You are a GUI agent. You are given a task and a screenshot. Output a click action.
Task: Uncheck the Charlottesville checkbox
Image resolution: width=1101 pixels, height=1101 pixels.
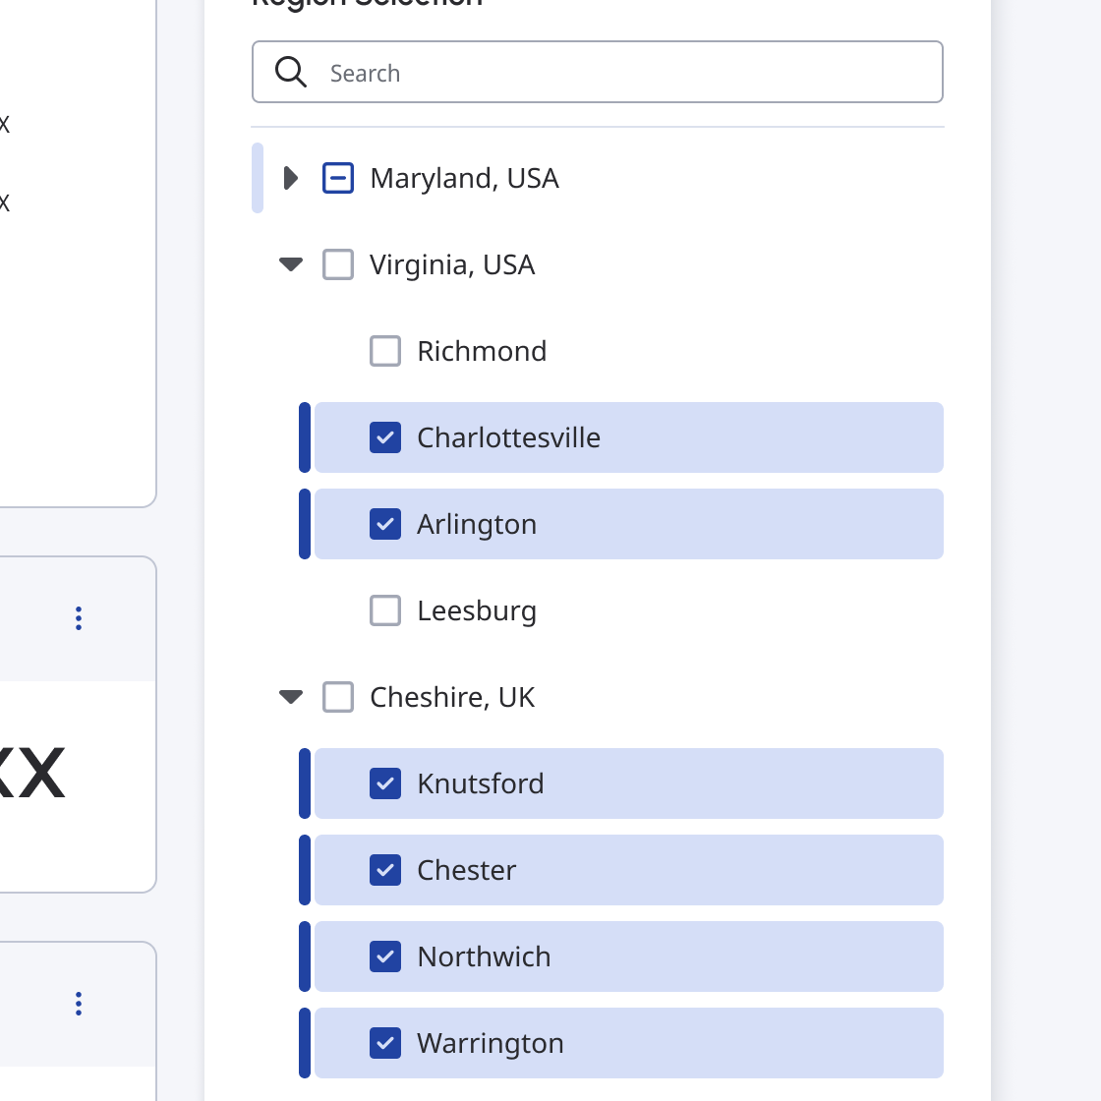[x=385, y=437]
